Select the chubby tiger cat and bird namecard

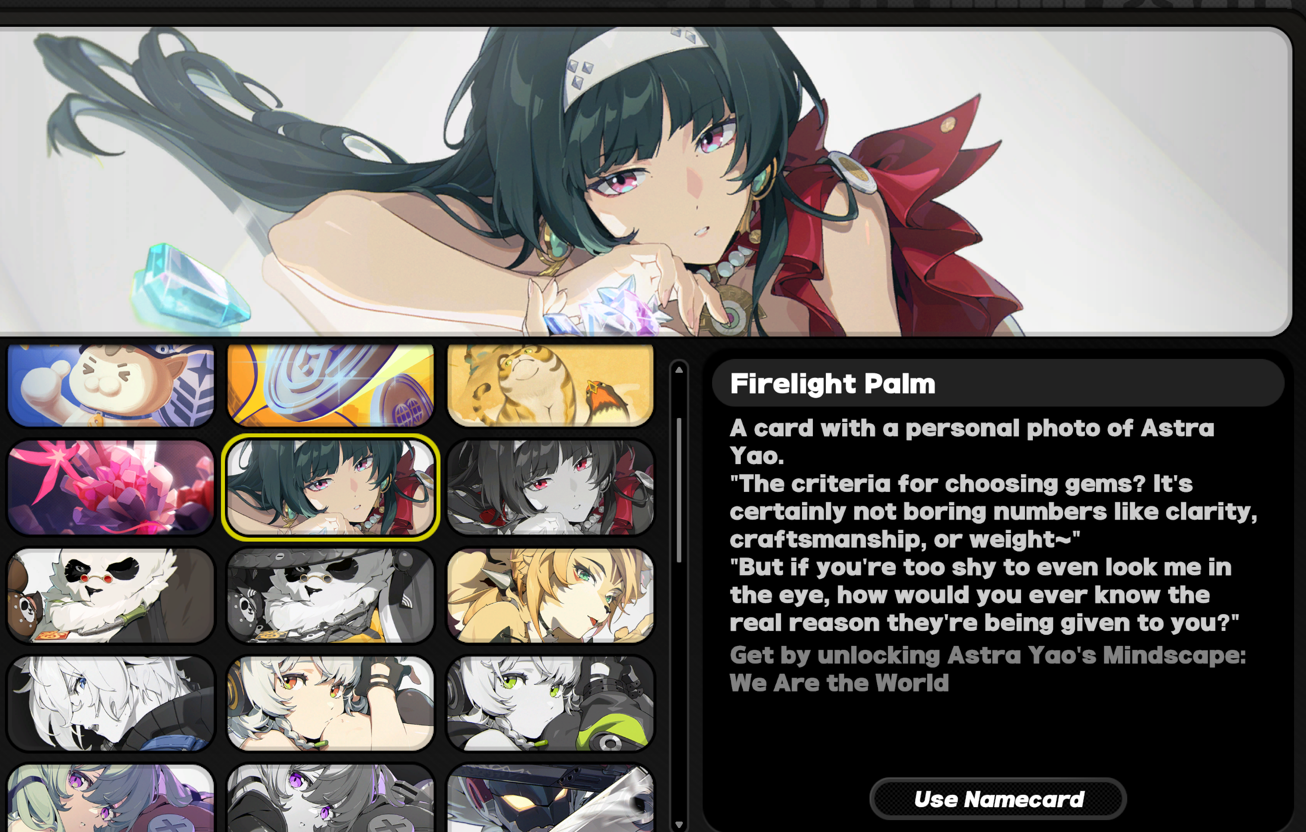(x=551, y=385)
